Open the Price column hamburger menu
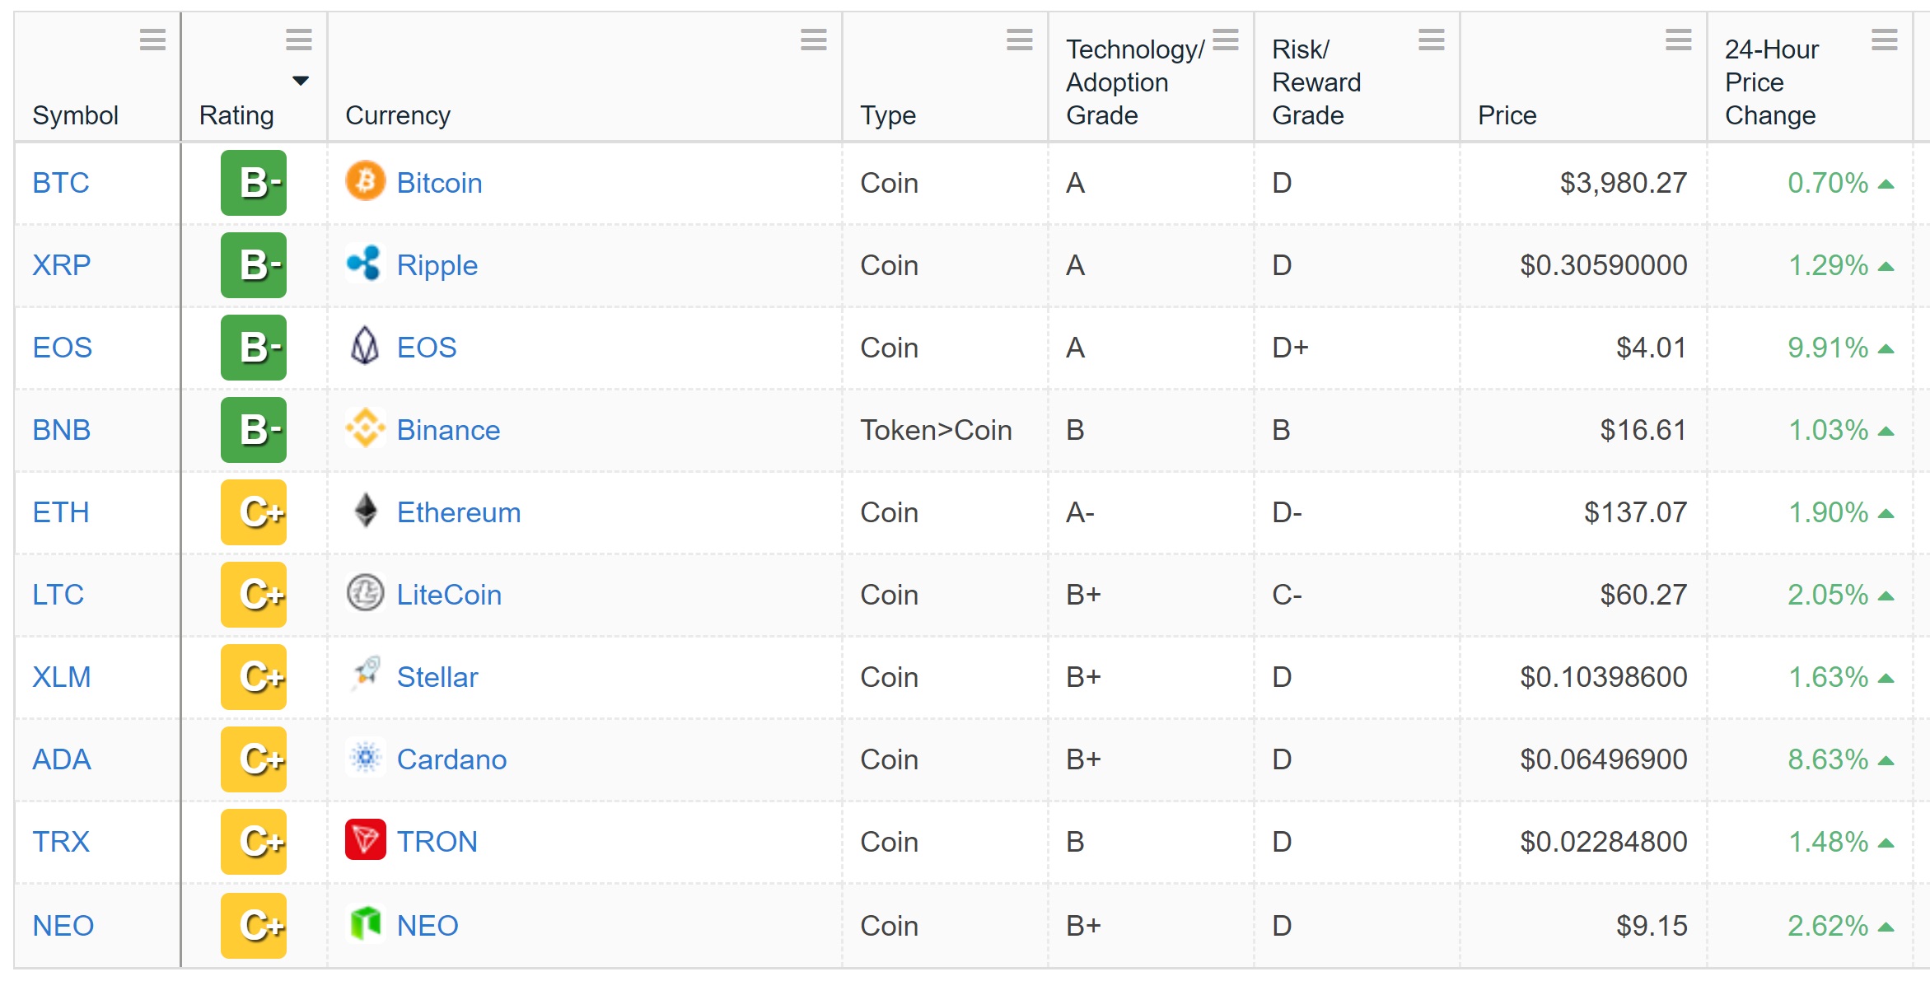1930x981 pixels. point(1678,40)
